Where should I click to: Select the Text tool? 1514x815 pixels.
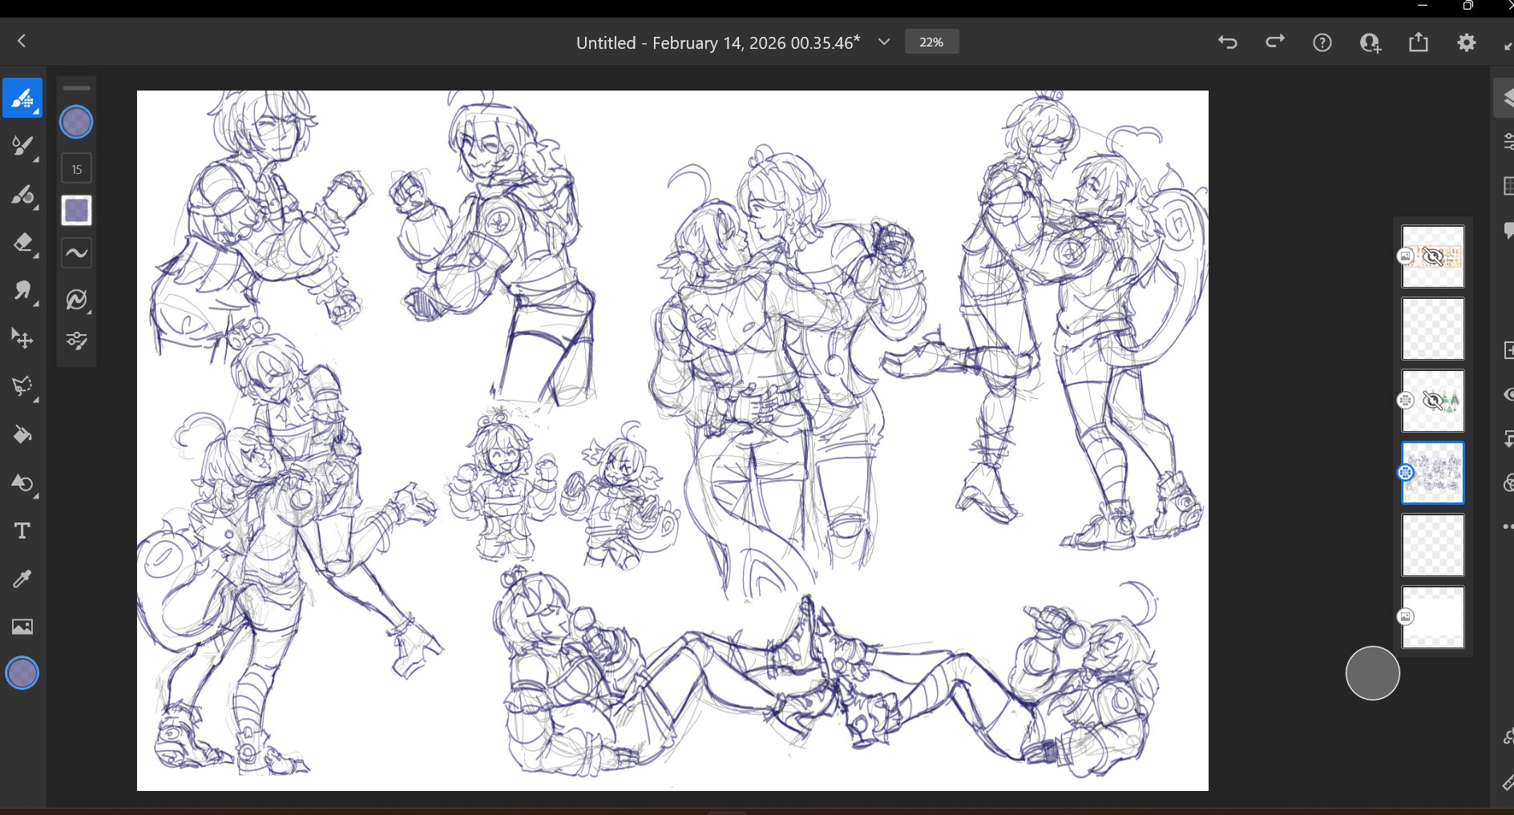[22, 531]
